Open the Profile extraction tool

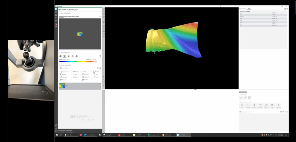point(96,77)
